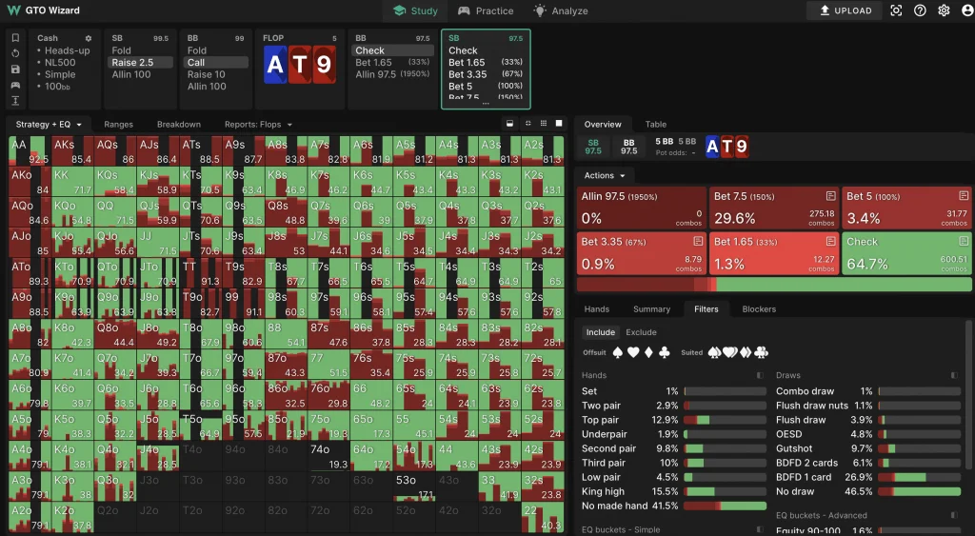Viewport: 975px width, 536px height.
Task: Click the save disk icon in sidebar
Action: click(15, 69)
